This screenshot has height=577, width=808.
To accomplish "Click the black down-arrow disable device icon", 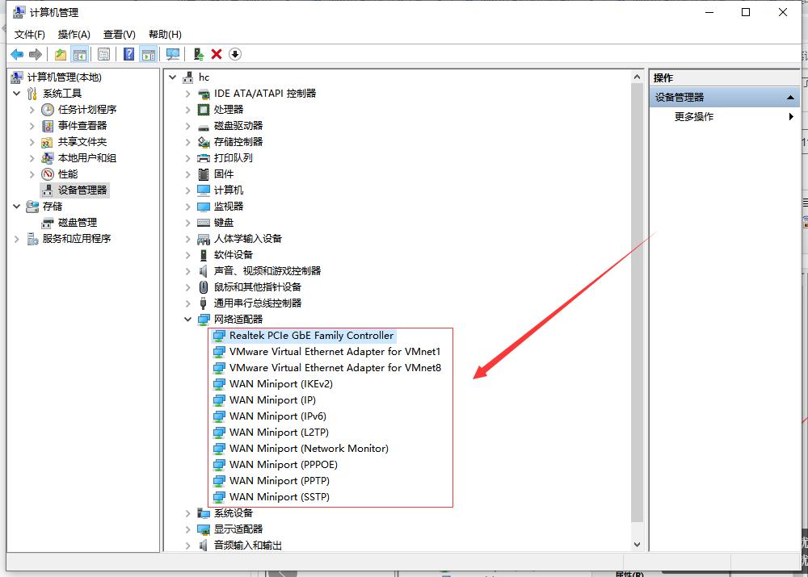I will tap(235, 54).
